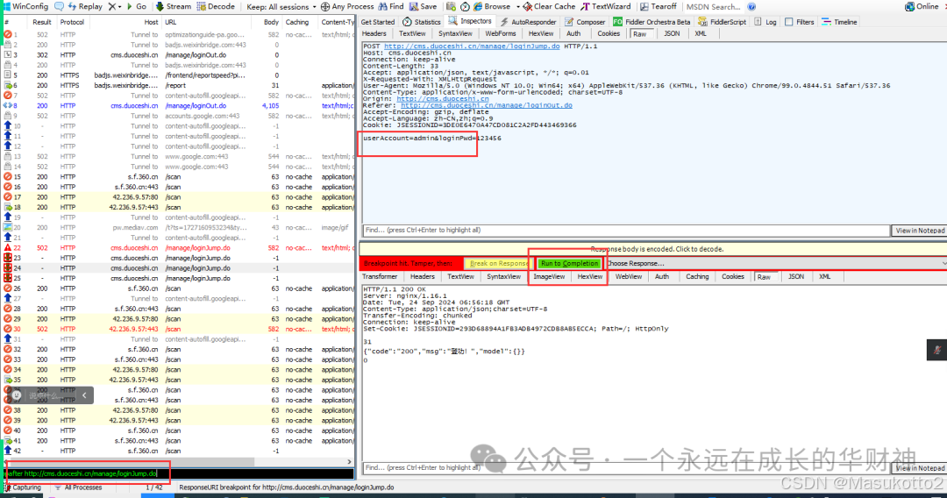Screen dimensions: 947x498
Task: Click the green Run to Completion button
Action: 570,264
